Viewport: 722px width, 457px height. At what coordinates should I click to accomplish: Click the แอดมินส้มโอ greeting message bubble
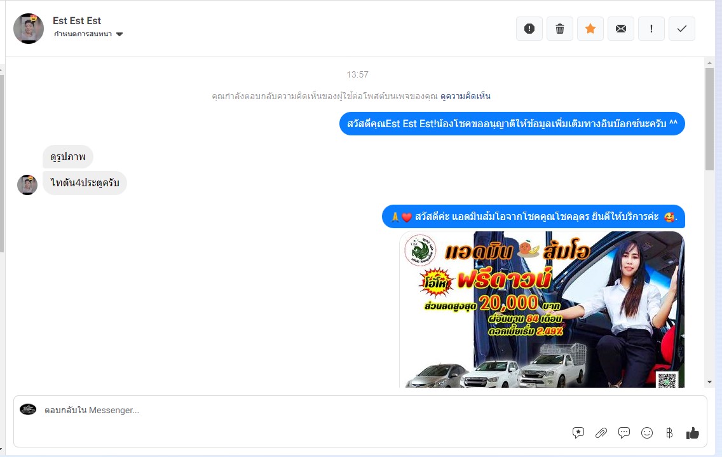click(534, 217)
